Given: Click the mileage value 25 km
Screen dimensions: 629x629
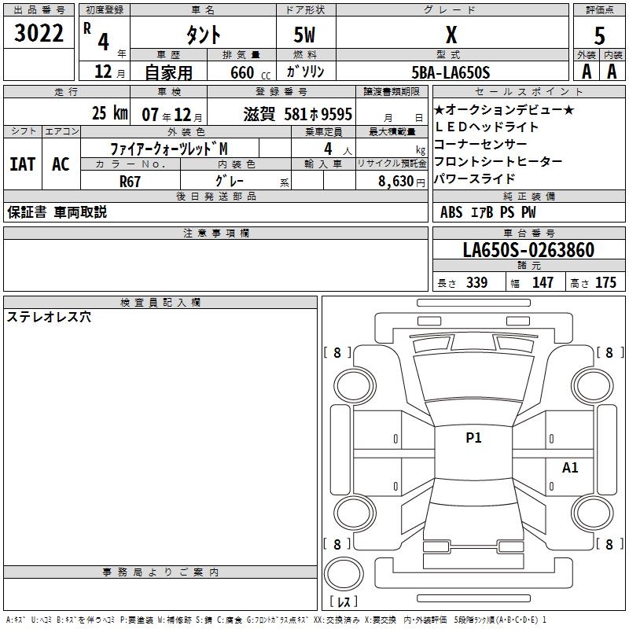Looking at the screenshot, I should coord(109,113).
